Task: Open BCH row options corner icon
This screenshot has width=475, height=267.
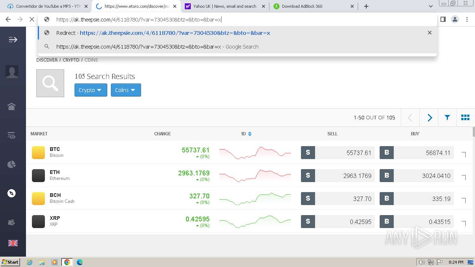Action: [464, 200]
